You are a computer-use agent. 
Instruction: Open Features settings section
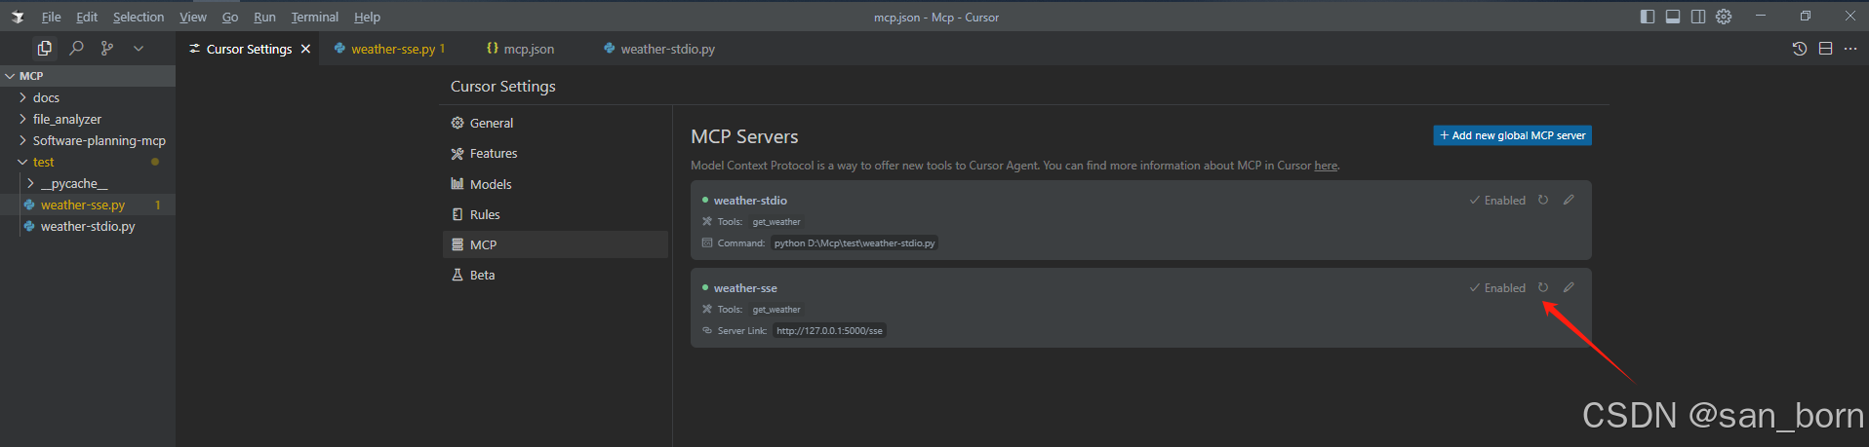[x=555, y=153]
